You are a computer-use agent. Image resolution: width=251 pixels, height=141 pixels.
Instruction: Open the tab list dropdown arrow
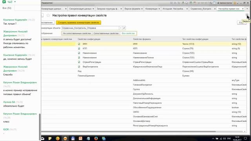[x=247, y=9]
